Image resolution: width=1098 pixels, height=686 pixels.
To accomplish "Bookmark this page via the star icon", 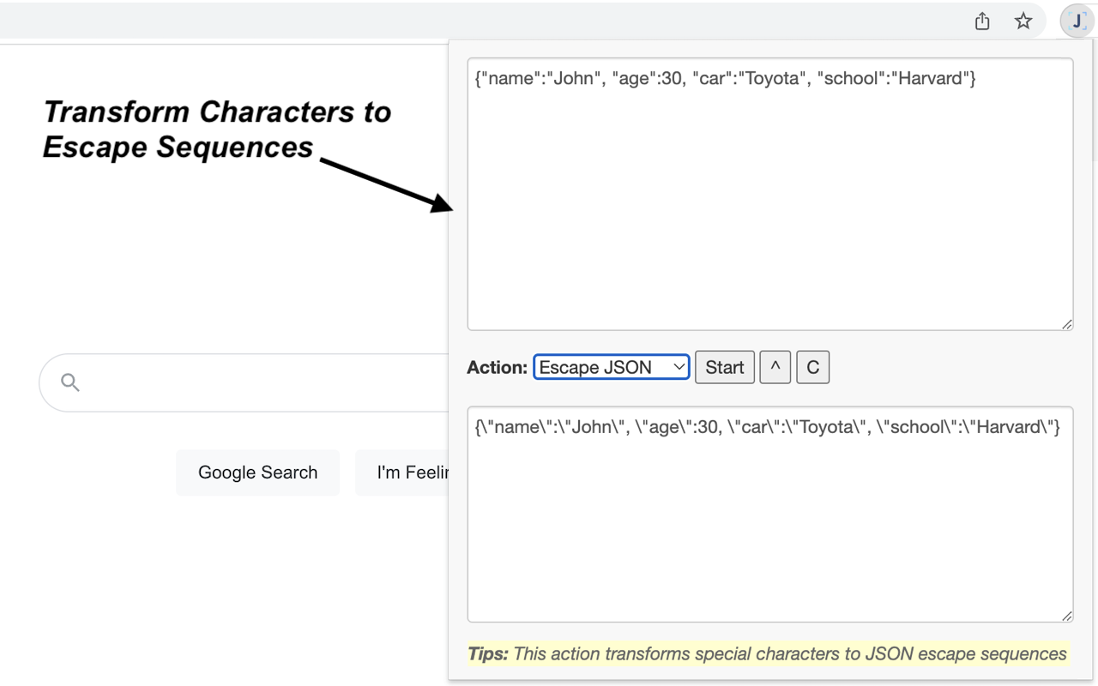I will click(x=1023, y=21).
